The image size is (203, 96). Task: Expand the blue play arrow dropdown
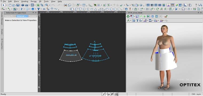(179, 9)
